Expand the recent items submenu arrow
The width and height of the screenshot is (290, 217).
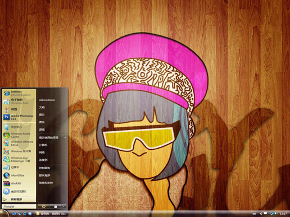[65, 137]
